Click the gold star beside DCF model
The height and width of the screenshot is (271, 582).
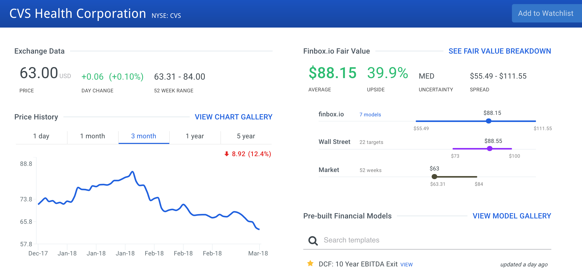click(x=310, y=263)
